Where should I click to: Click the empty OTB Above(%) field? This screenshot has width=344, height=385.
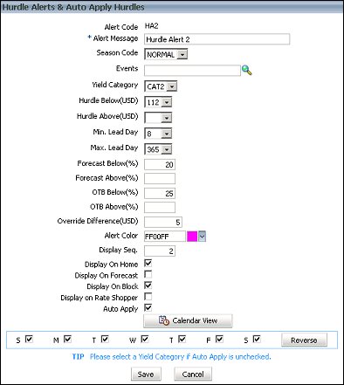(x=160, y=207)
